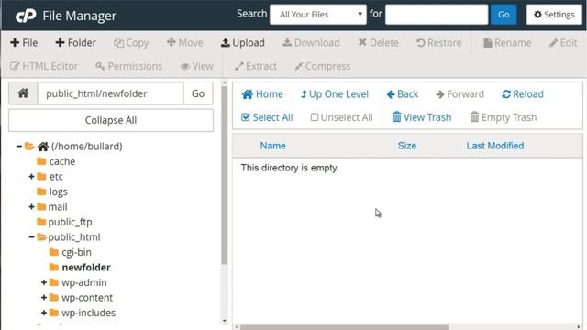Open the Permissions tool
Screen dimensions: 587x330
[128, 66]
